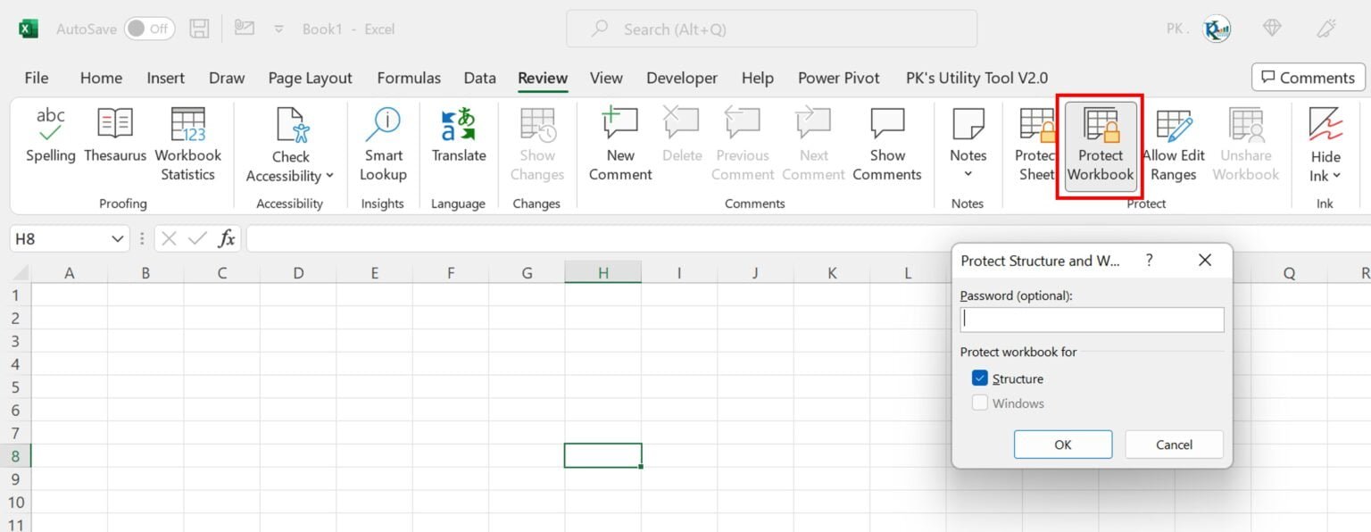Show all comments in workbook
This screenshot has height=532, width=1371.
point(886,141)
